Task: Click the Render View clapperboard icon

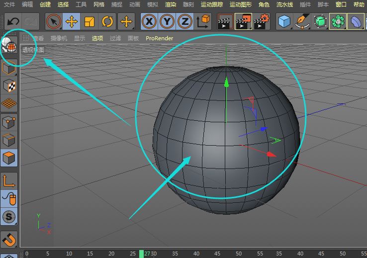Action: click(x=225, y=22)
